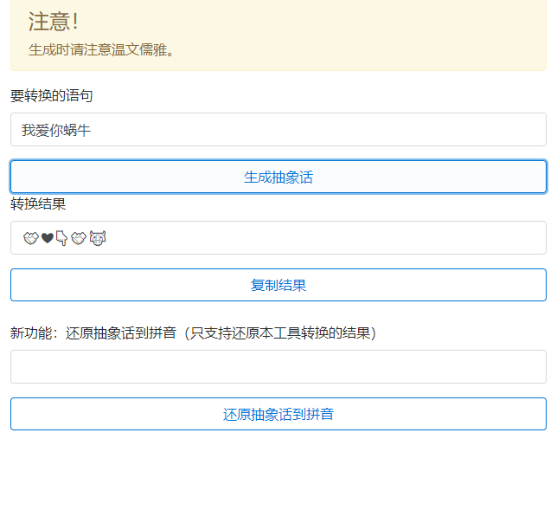Image resolution: width=557 pixels, height=523 pixels.
Task: Click the parenthetical 只支持还原本工具转换的结果 note
Action: pyautogui.click(x=282, y=333)
